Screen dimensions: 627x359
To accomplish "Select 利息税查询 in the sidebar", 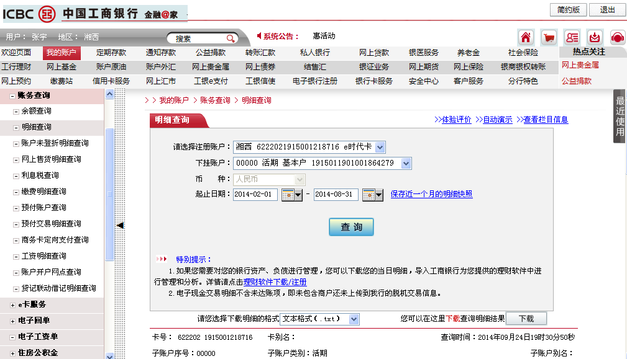I will (x=40, y=175).
